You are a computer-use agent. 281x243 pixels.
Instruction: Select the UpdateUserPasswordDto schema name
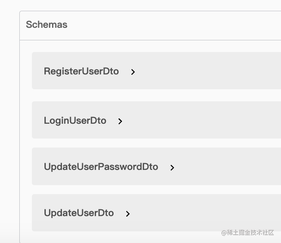[101, 167]
